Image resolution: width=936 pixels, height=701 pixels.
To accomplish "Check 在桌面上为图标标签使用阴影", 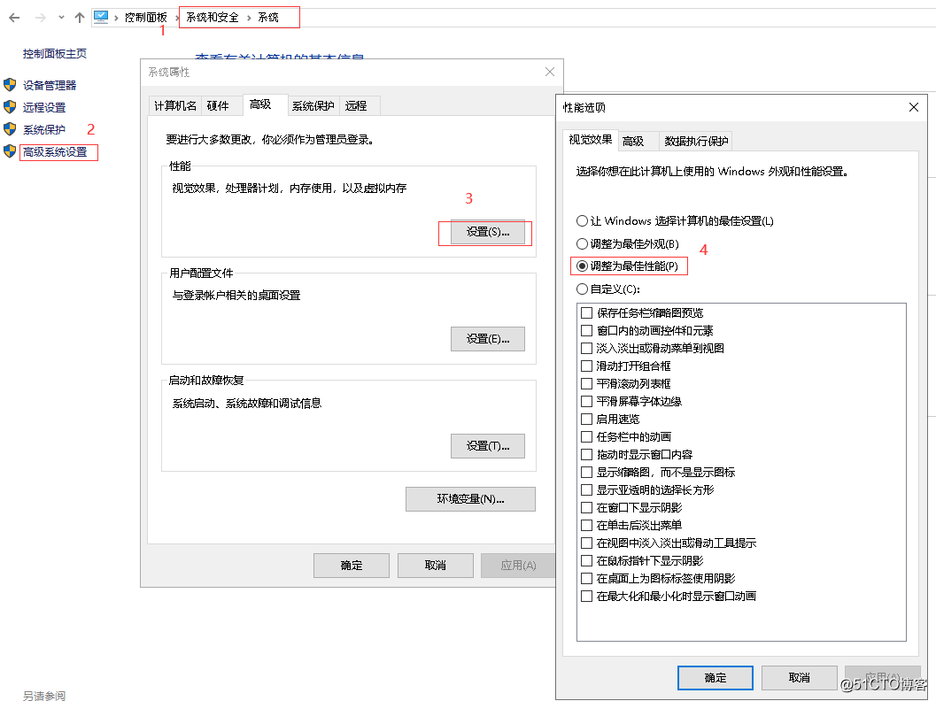I will pos(587,579).
